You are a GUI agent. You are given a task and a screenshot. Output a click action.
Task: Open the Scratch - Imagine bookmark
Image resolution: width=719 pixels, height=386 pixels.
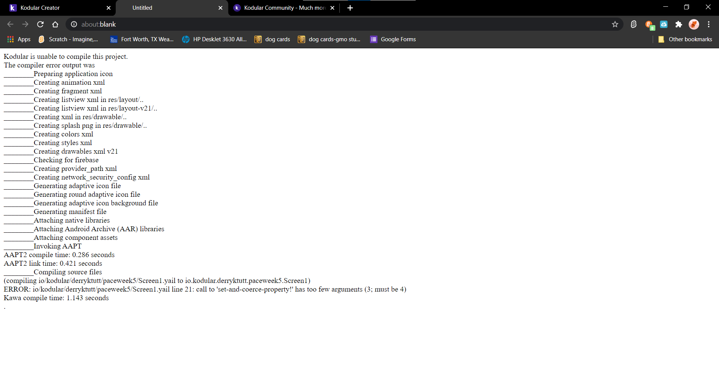coord(68,39)
